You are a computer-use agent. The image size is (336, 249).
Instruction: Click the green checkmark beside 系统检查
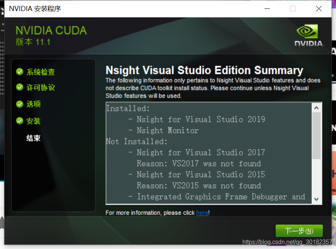(x=20, y=72)
